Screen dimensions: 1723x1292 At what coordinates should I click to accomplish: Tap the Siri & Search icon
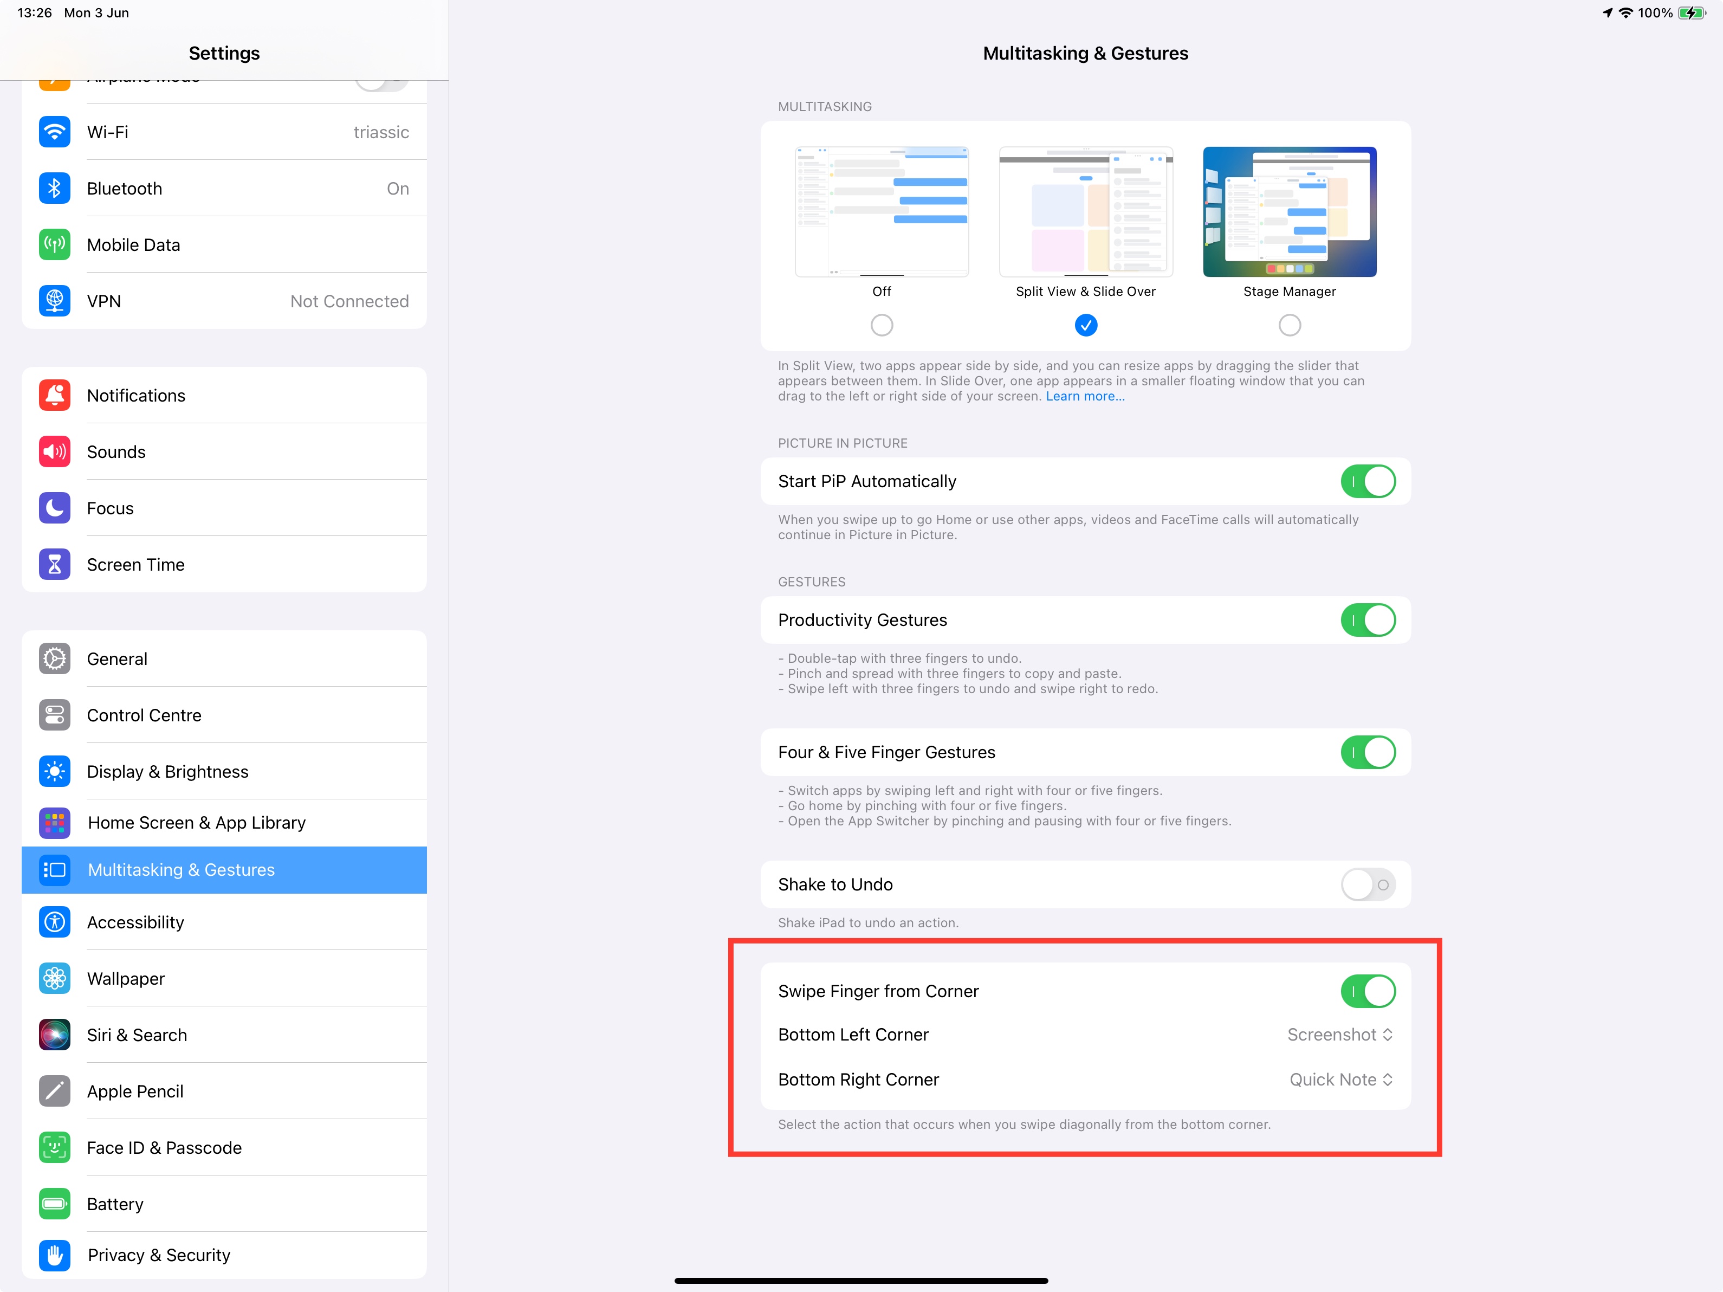coord(55,1035)
